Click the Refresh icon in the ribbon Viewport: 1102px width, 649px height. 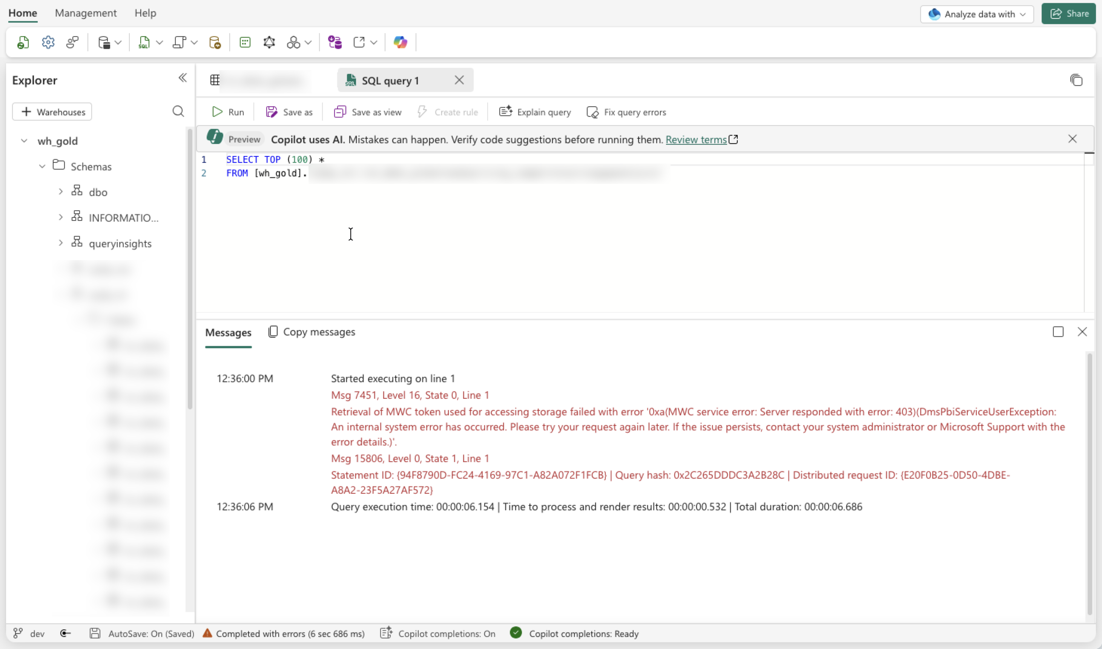pyautogui.click(x=23, y=43)
